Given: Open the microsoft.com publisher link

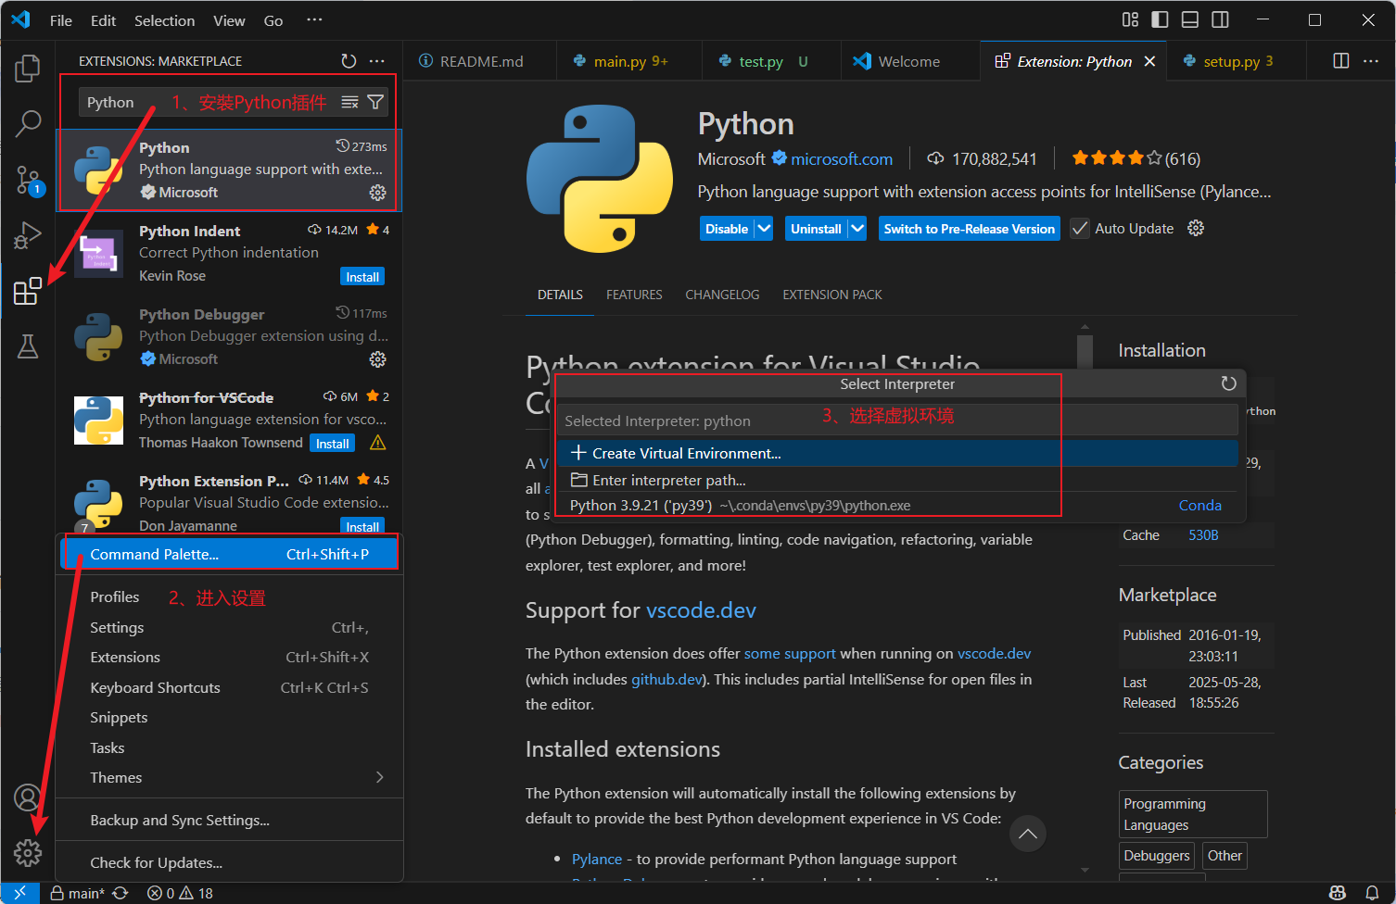Looking at the screenshot, I should point(842,159).
